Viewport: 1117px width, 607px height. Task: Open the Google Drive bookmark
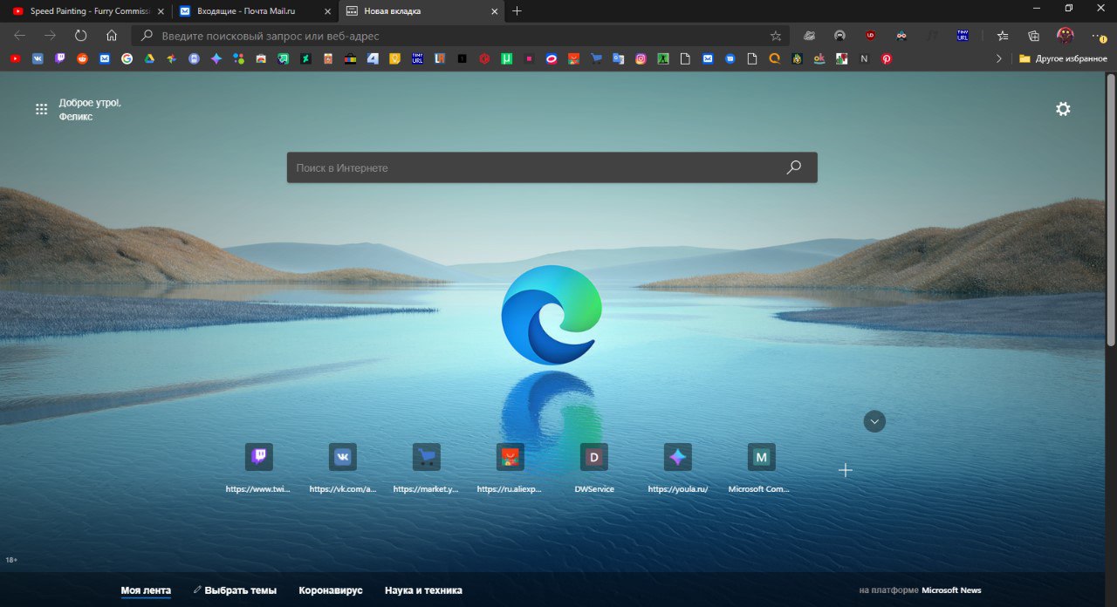149,59
